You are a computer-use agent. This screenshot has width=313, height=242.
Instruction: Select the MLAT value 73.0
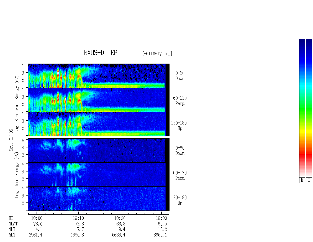[x=38, y=224]
